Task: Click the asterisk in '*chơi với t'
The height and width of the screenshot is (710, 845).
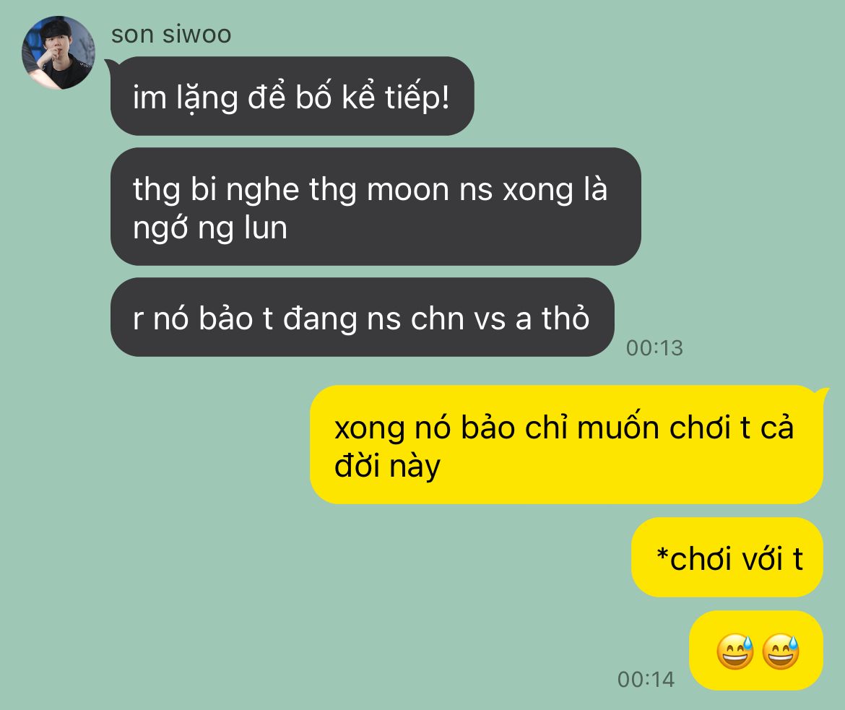Action: [x=662, y=554]
